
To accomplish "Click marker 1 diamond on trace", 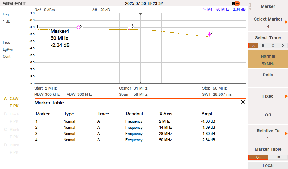I will click(35, 28).
